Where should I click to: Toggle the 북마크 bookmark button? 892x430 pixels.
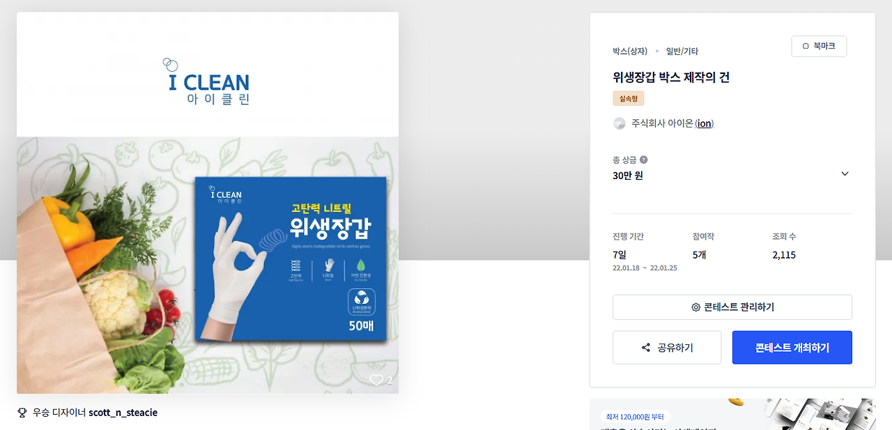click(819, 46)
